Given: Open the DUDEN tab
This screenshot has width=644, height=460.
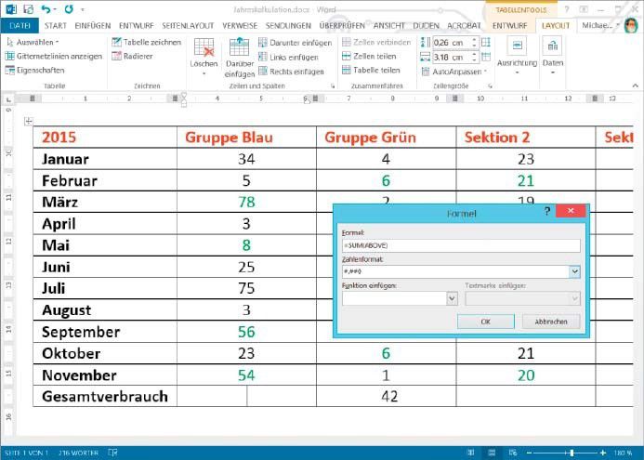Looking at the screenshot, I should click(x=426, y=25).
